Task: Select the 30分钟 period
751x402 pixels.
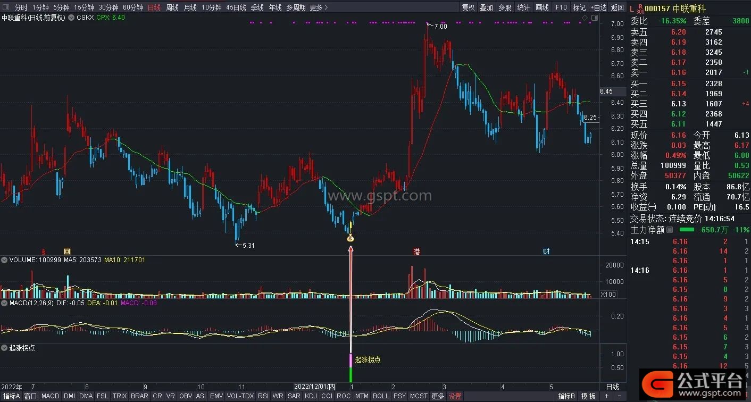Action: (x=109, y=7)
